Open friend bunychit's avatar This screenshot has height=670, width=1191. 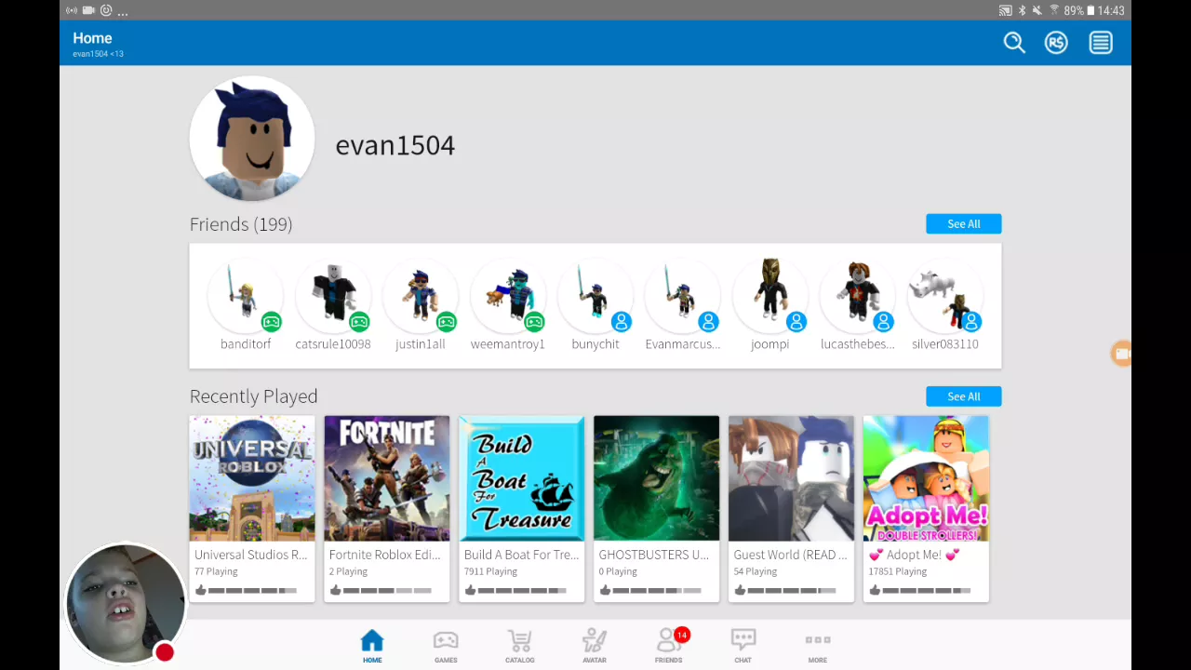(x=595, y=295)
